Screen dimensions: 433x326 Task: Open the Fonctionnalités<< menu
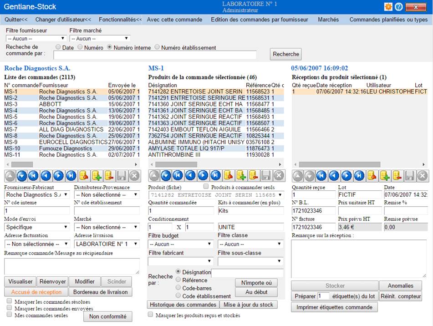point(120,20)
